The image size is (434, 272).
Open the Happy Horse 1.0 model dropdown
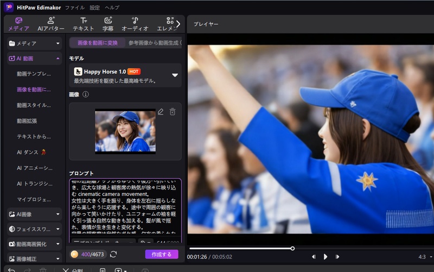(x=125, y=75)
